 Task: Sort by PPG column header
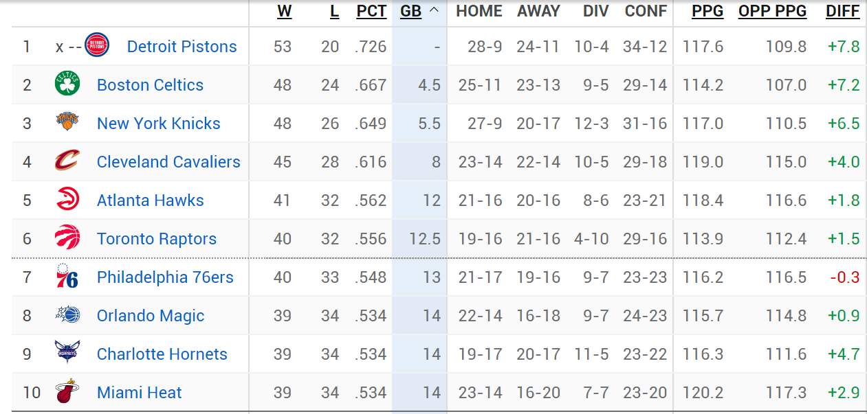[707, 12]
